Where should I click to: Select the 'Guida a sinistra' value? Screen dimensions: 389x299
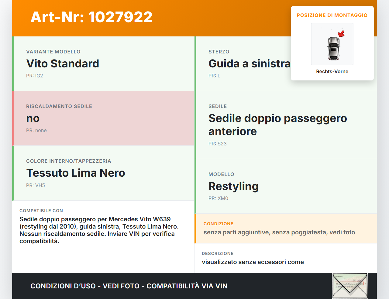pos(250,63)
